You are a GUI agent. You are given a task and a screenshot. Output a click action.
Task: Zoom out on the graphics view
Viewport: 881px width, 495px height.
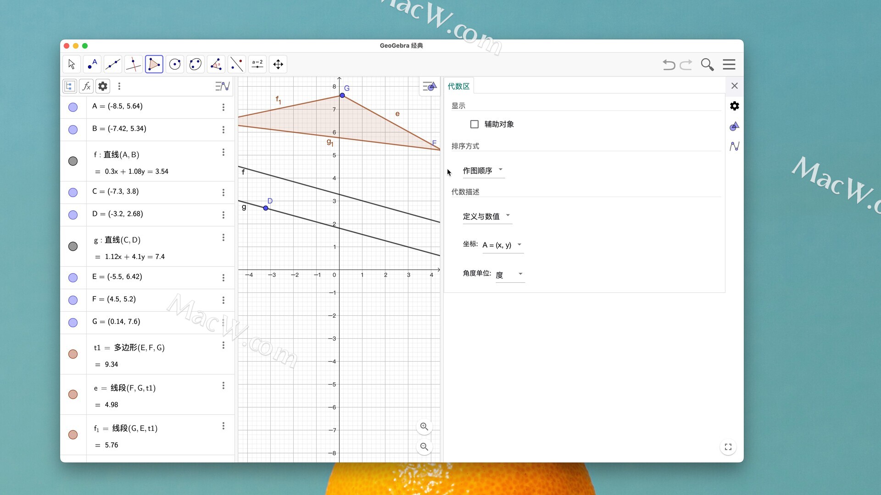click(424, 447)
